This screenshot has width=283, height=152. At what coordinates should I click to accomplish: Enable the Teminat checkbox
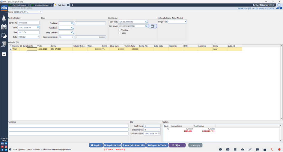[120, 30]
